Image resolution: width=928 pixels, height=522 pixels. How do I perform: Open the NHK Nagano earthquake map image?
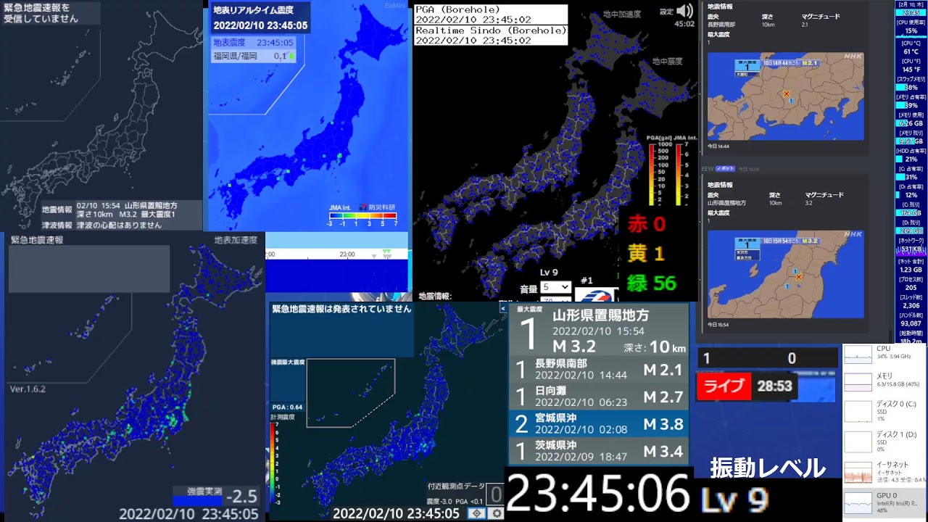pos(785,96)
